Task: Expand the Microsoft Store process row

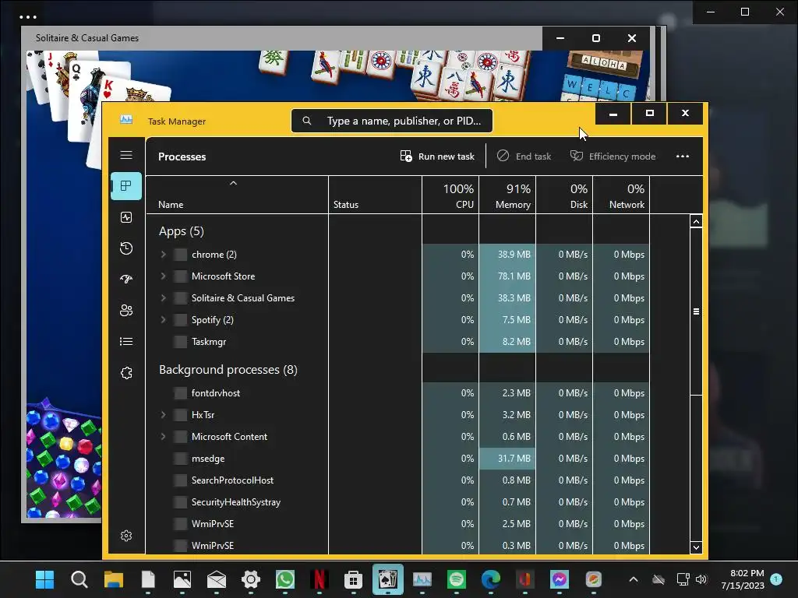Action: coord(164,276)
